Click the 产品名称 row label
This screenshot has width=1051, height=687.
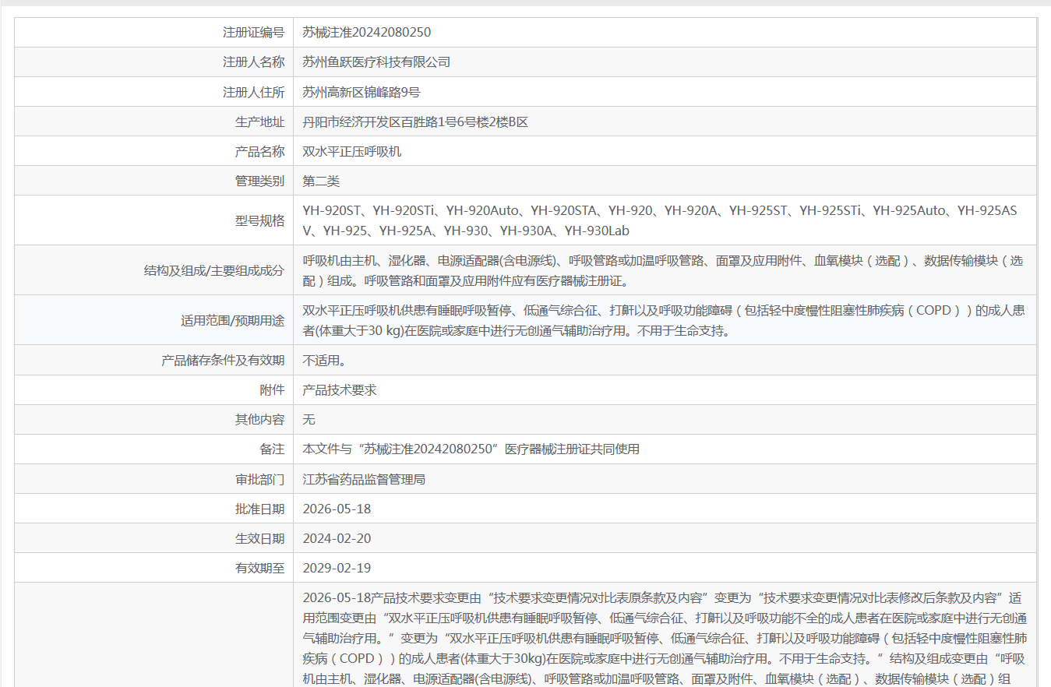[x=260, y=151]
